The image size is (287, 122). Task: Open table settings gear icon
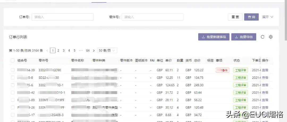[x=271, y=37]
